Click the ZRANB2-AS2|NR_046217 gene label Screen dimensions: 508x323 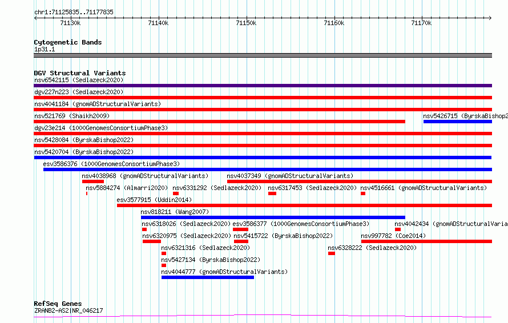[x=68, y=310]
